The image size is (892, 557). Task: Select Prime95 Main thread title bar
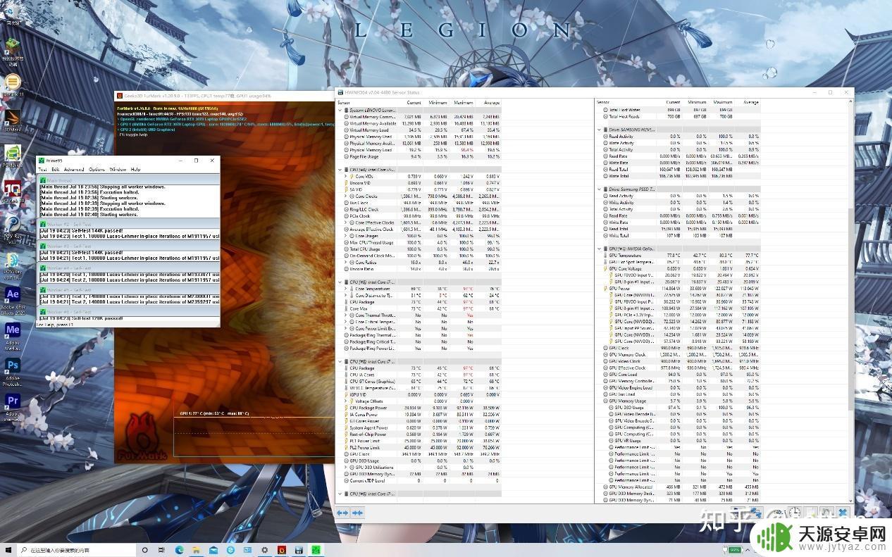(127, 181)
